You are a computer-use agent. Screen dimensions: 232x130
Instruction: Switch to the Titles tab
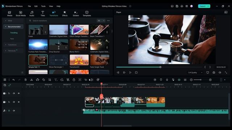click(x=43, y=14)
